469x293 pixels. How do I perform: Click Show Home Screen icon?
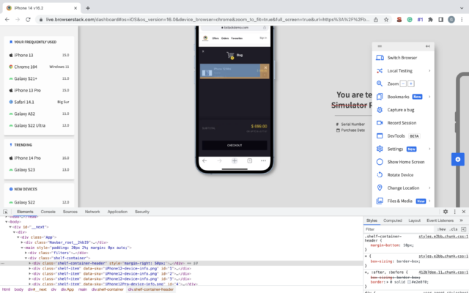(380, 161)
